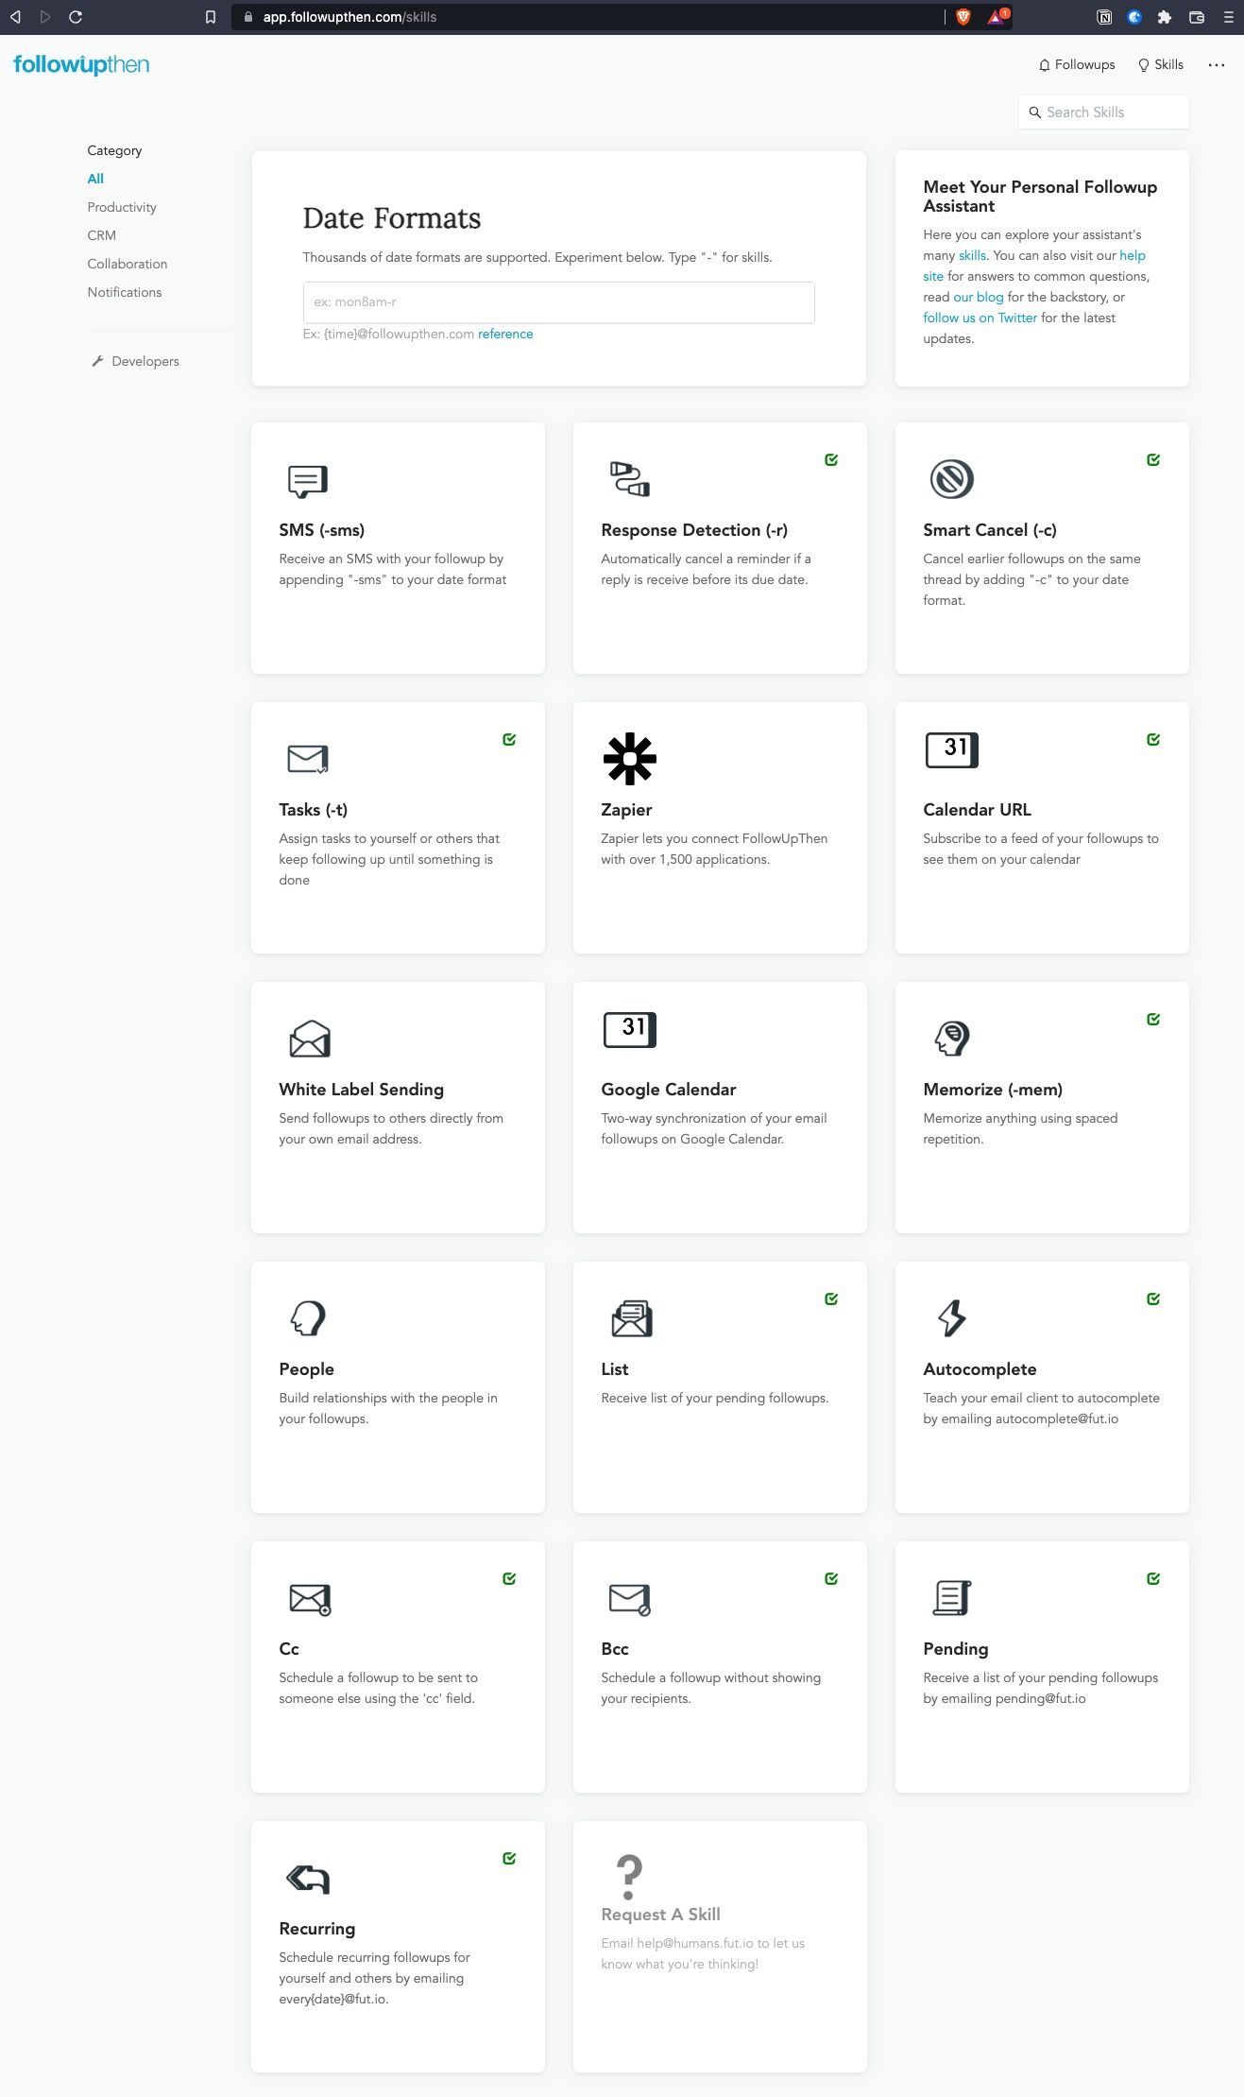This screenshot has width=1244, height=2097.
Task: Open Followups in top navigation
Action: [x=1077, y=65]
